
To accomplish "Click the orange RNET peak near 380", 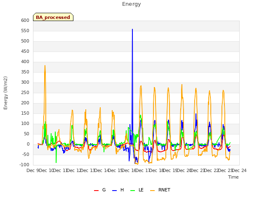I will point(45,66).
